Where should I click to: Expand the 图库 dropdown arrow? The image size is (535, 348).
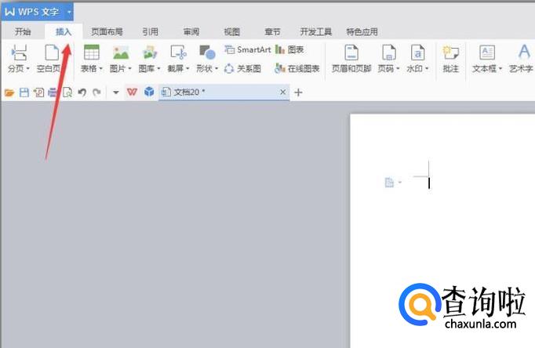tap(158, 69)
